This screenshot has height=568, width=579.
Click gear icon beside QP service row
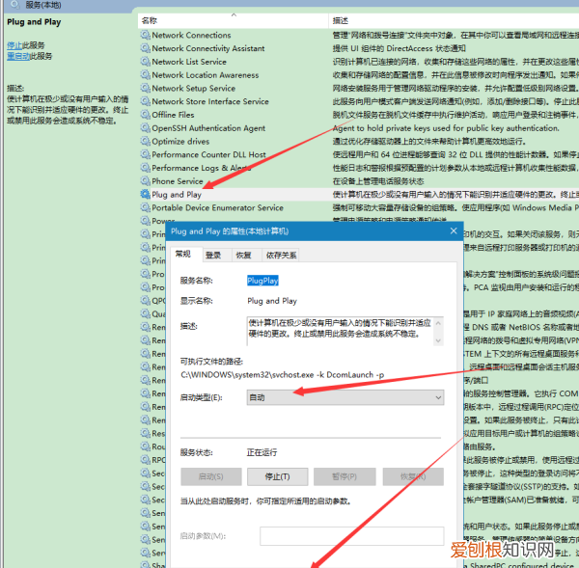(146, 301)
